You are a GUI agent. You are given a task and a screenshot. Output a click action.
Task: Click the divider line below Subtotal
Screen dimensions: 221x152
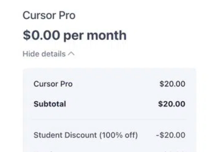pyautogui.click(x=109, y=119)
